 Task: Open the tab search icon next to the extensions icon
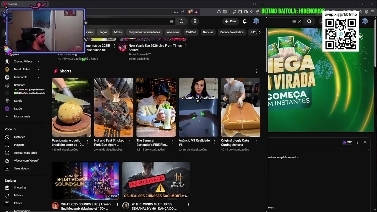(x=225, y=12)
